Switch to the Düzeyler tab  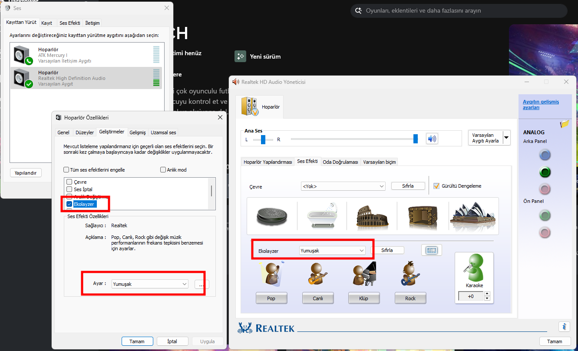click(85, 132)
